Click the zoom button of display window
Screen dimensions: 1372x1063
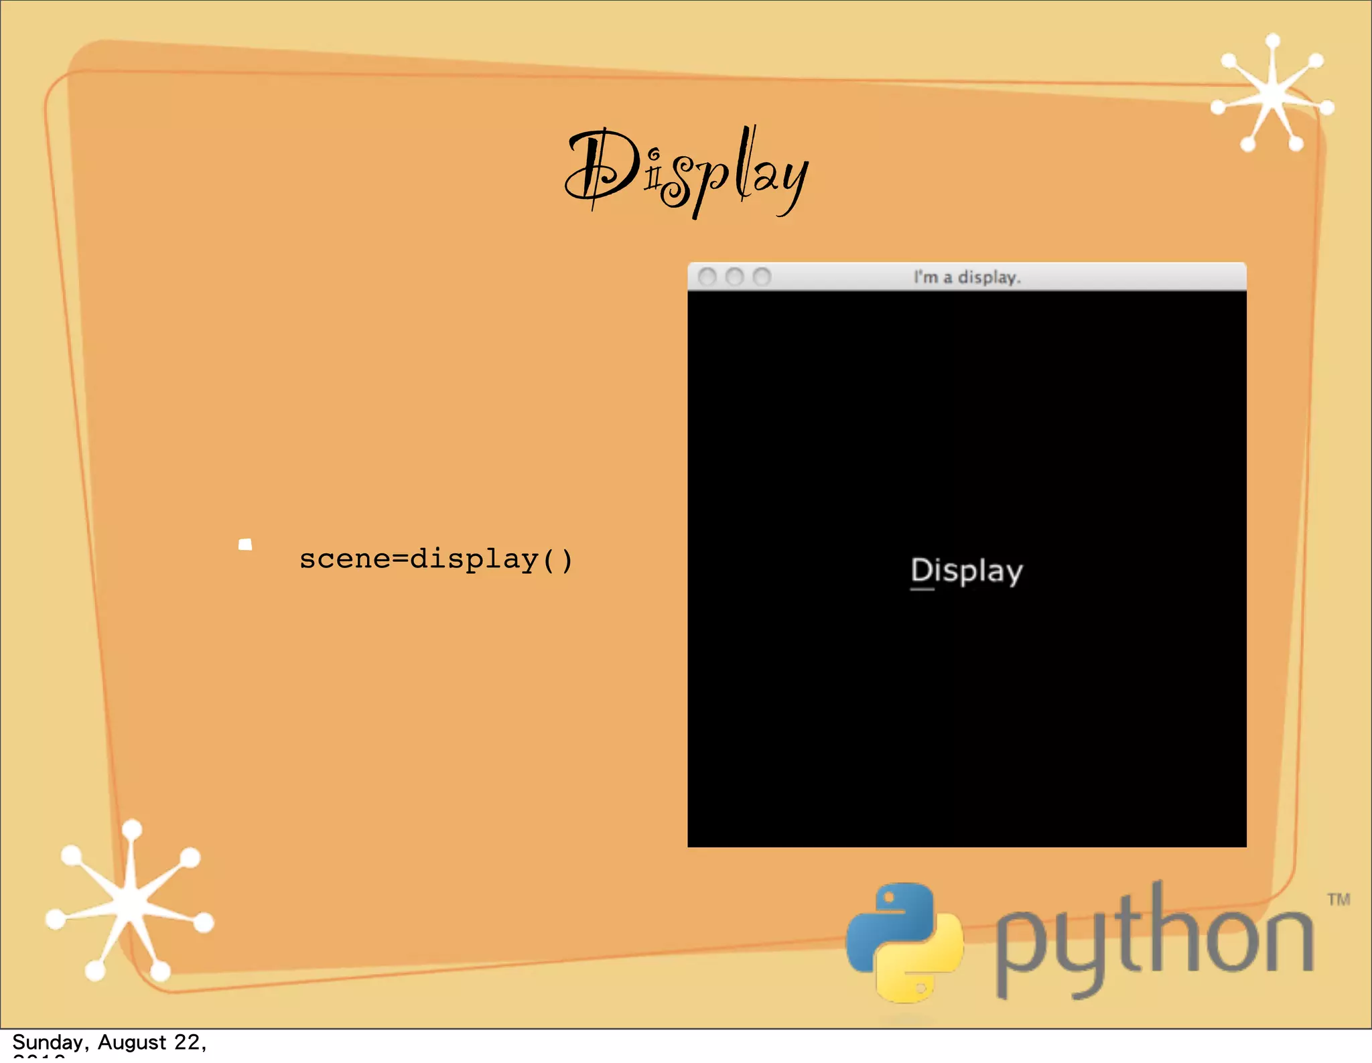[762, 277]
